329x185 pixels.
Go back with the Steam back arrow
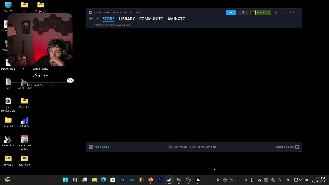(x=91, y=19)
